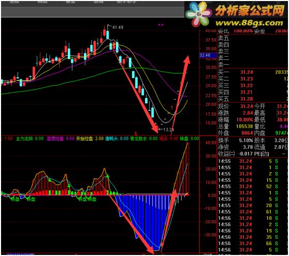Click the 13.24 low price marker

pos(168,130)
